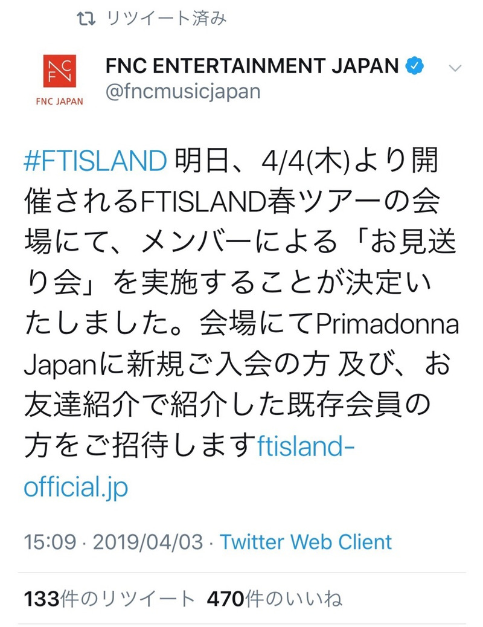The height and width of the screenshot is (627, 483).
Task: Tap the リツイート済み label
Action: point(166,19)
